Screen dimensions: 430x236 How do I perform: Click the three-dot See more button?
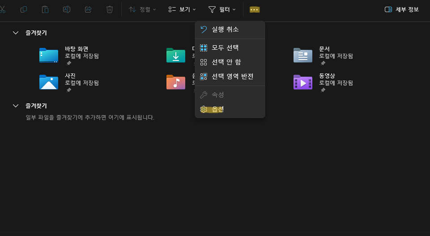tap(255, 9)
